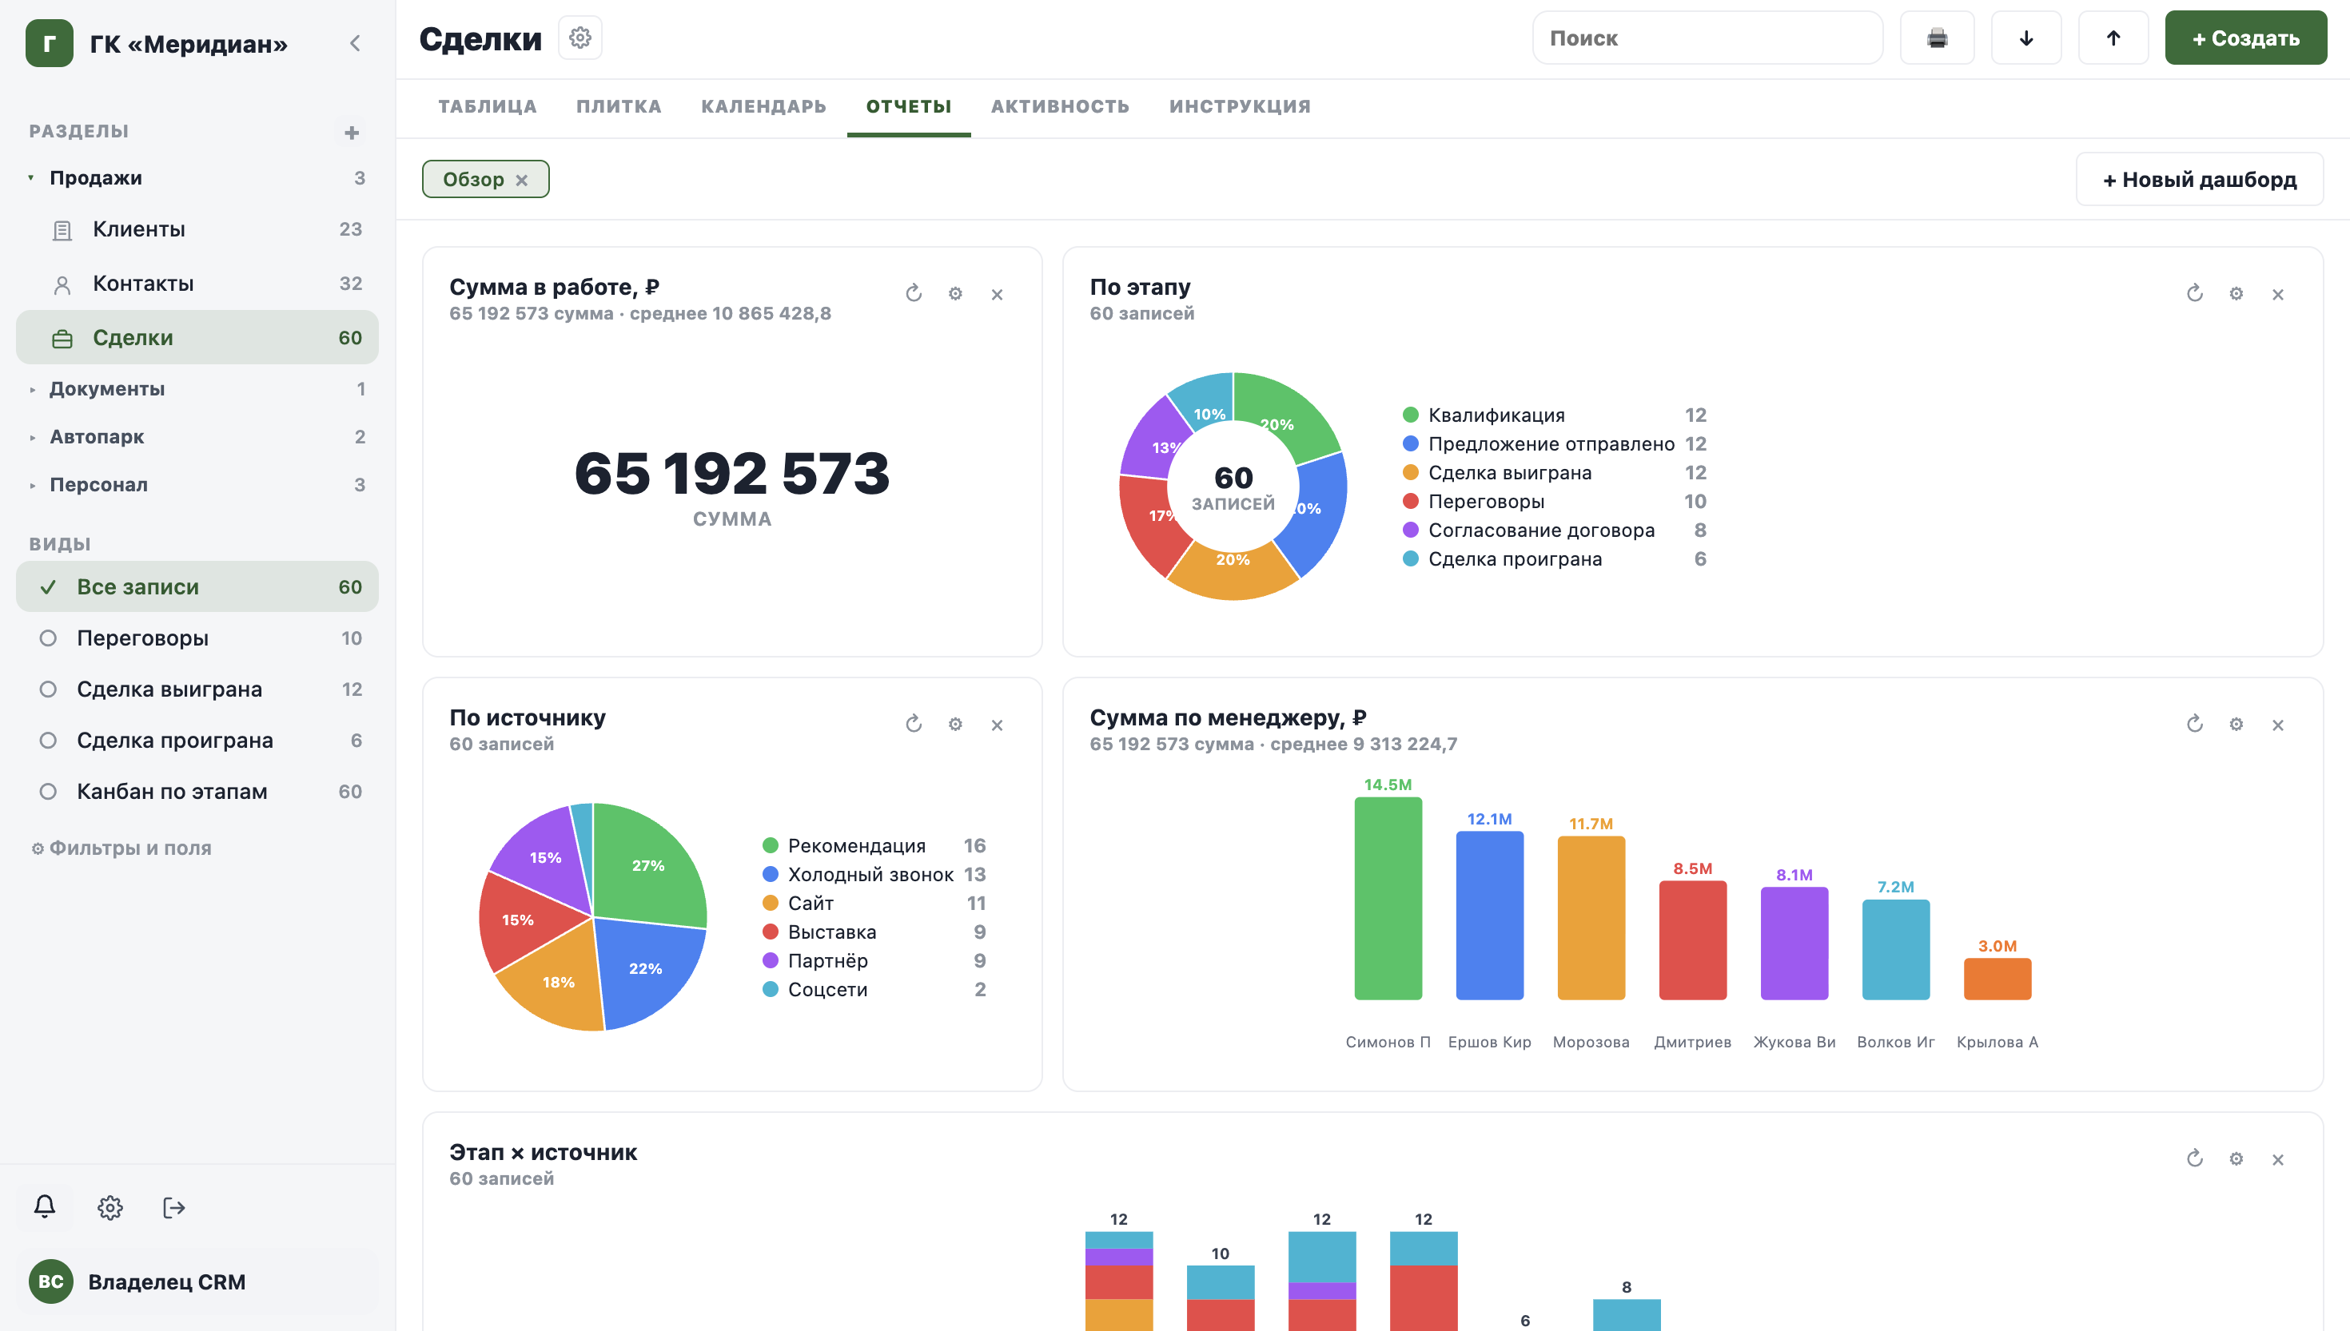2350x1331 pixels.
Task: Click the Создать button
Action: (2246, 38)
